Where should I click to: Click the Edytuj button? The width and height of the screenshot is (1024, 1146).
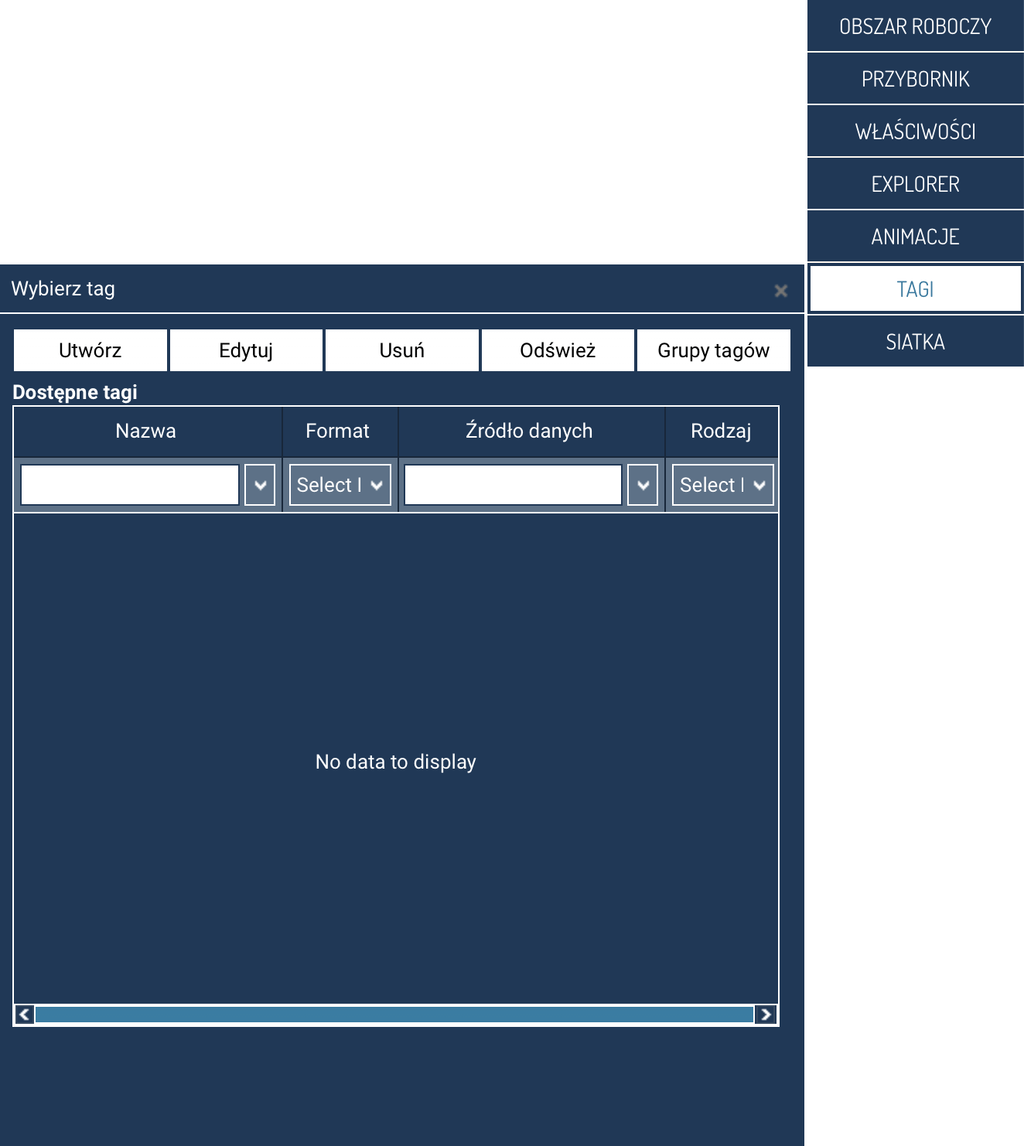pos(246,350)
